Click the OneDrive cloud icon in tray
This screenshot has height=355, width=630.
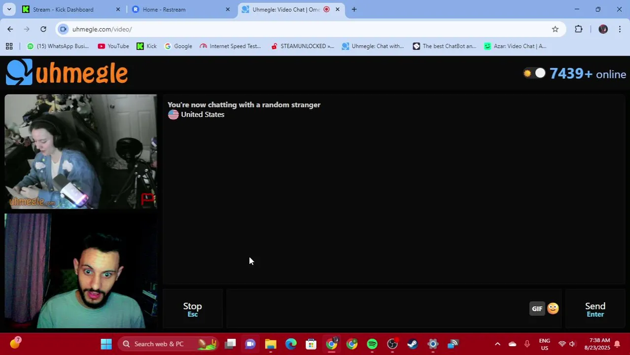[512, 344]
